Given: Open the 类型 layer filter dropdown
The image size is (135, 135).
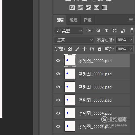Looking at the screenshot, I should click(69, 30).
